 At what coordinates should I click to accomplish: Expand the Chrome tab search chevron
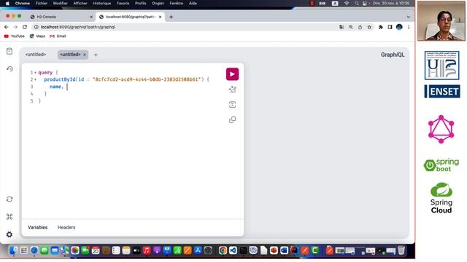pos(409,17)
